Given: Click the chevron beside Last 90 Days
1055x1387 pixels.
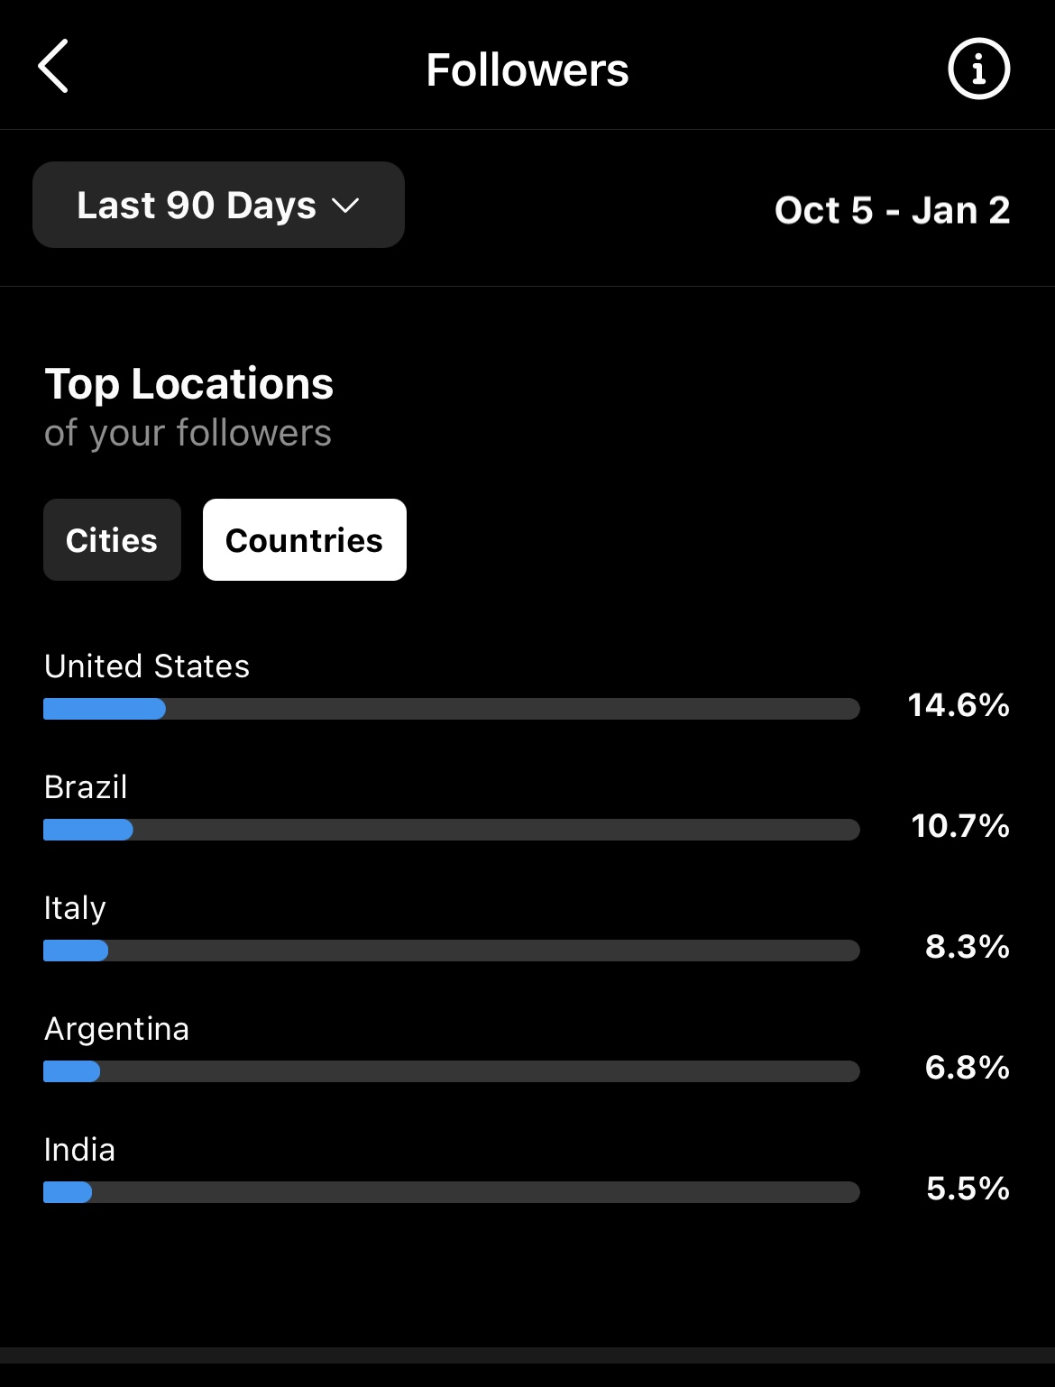Looking at the screenshot, I should coord(345,206).
